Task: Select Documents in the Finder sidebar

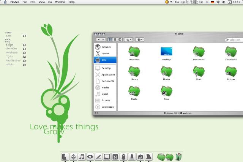Action: [x=105, y=81]
